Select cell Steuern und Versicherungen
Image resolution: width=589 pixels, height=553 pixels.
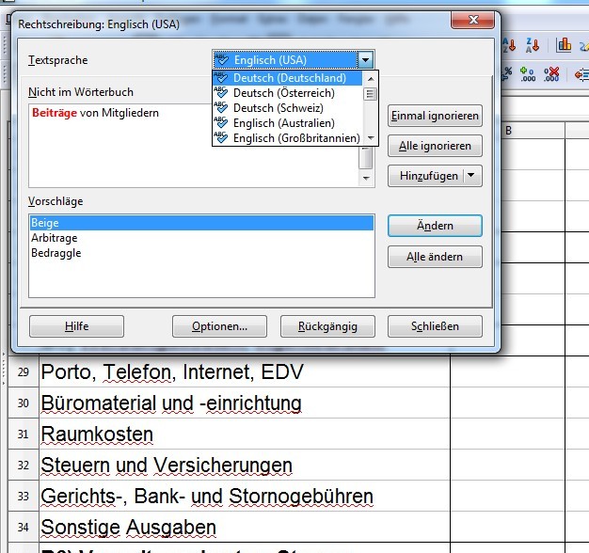tap(245, 466)
